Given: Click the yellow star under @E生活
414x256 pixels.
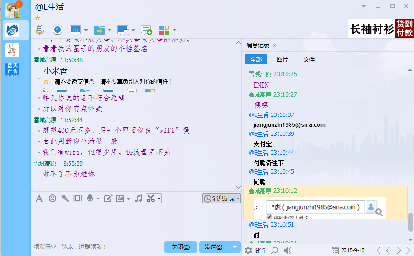Looking at the screenshot, I should click(x=38, y=18).
